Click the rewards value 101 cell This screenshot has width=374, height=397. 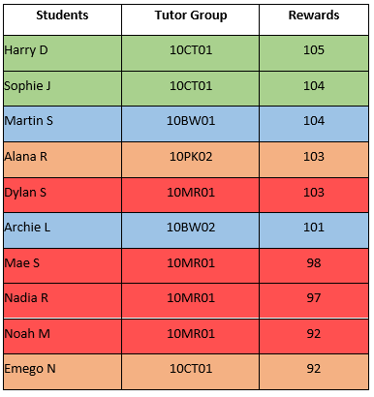[314, 230]
